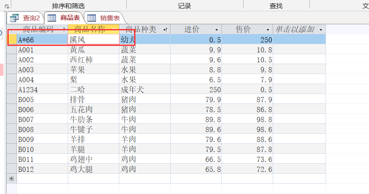Select the 进价 column header
The width and height of the screenshot is (369, 194).
(x=196, y=29)
